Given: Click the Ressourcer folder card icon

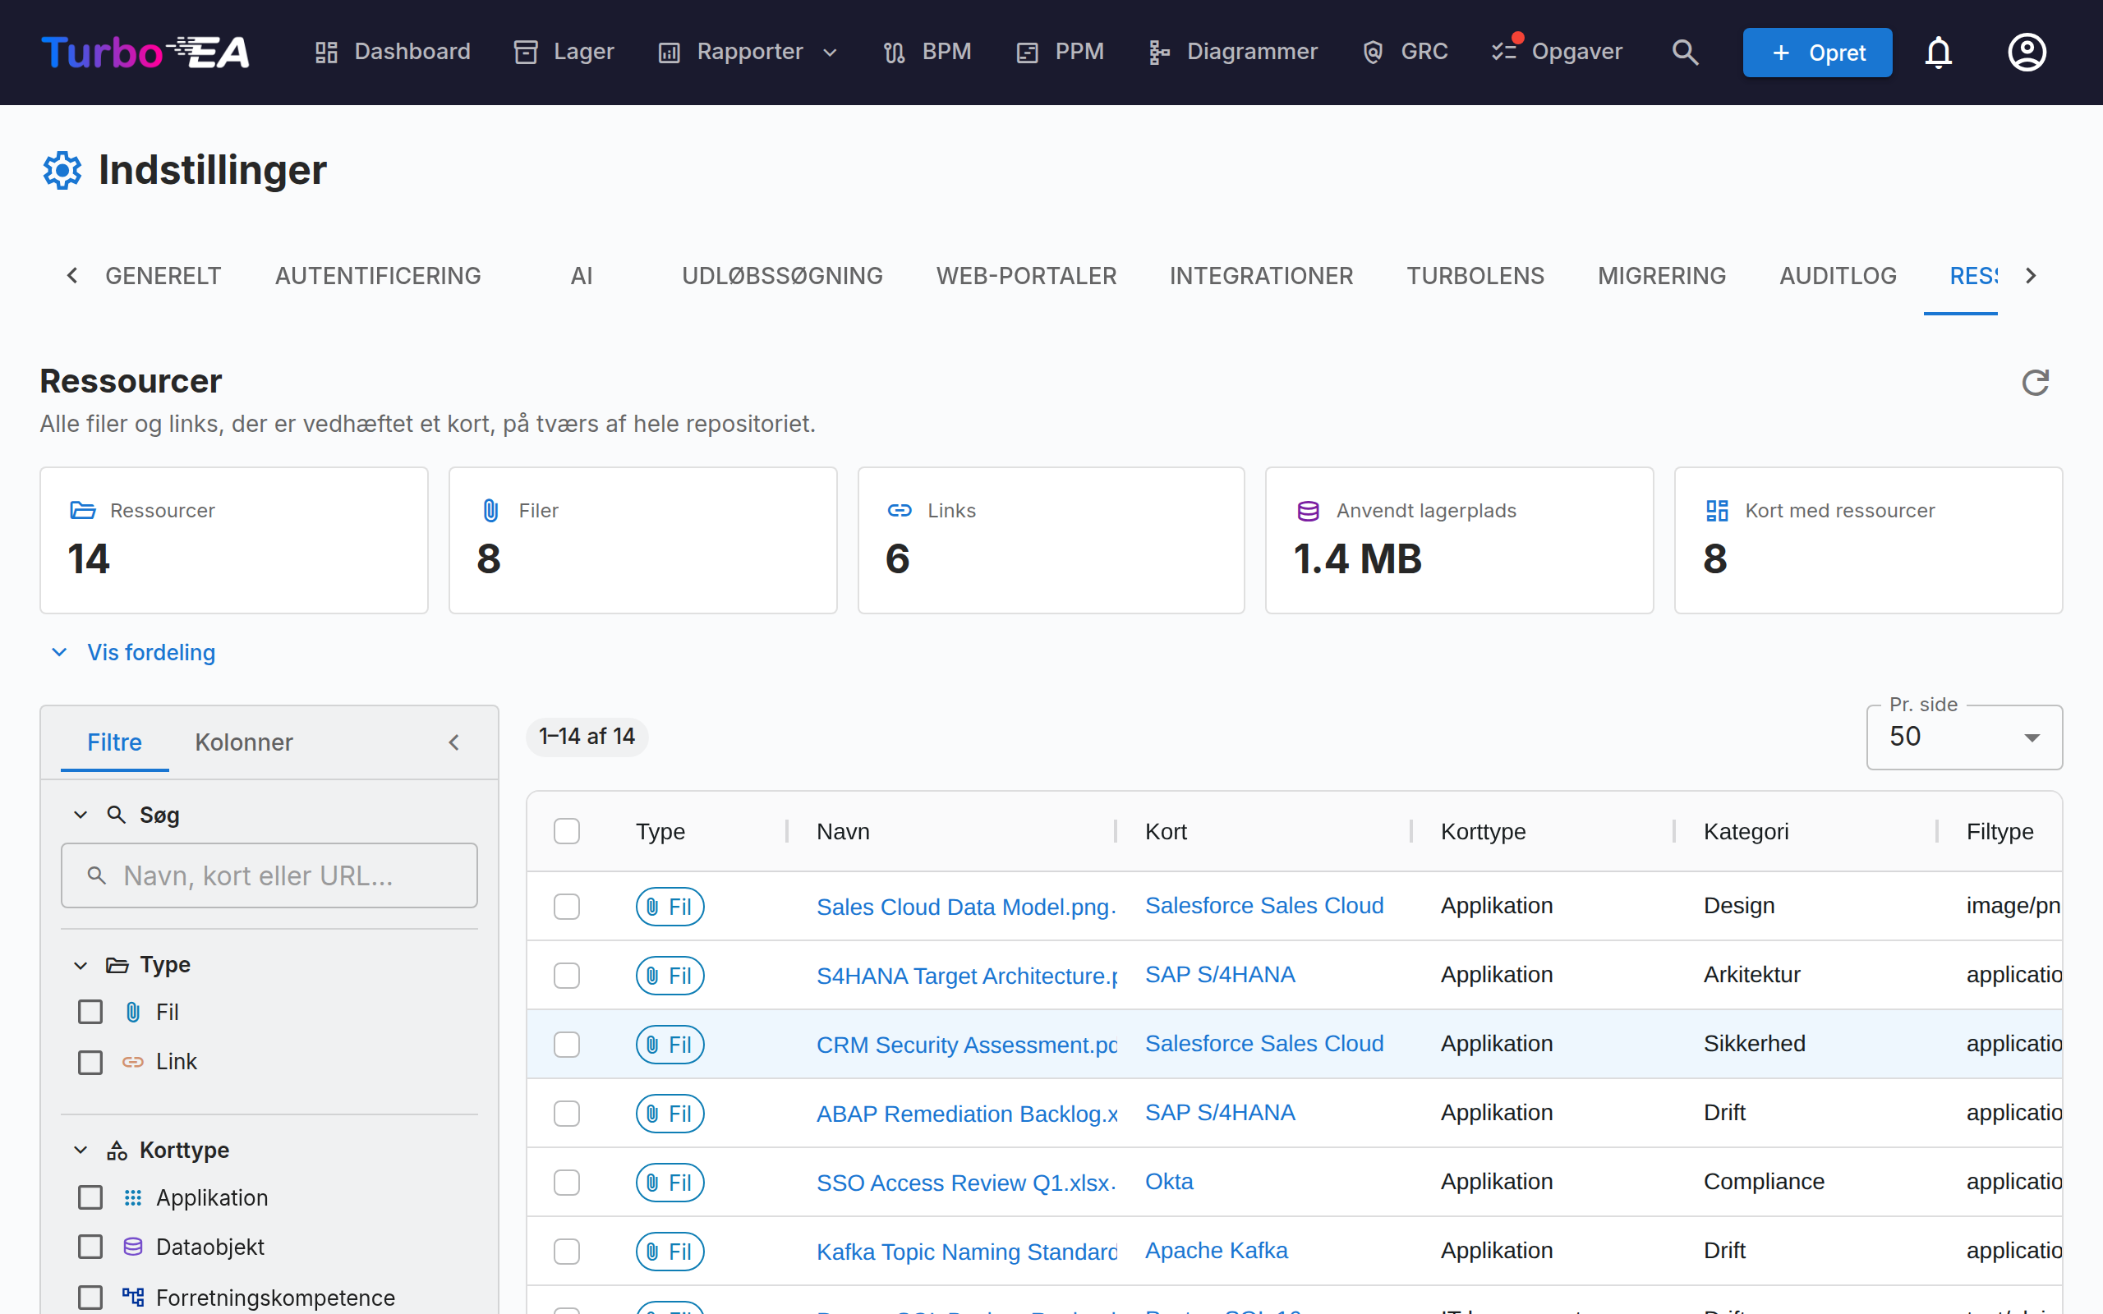Looking at the screenshot, I should (x=82, y=510).
